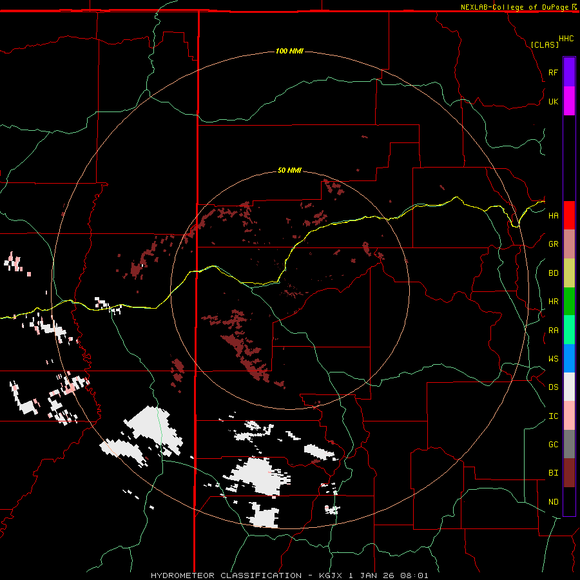Pick the RA light-green legend block

coord(569,330)
